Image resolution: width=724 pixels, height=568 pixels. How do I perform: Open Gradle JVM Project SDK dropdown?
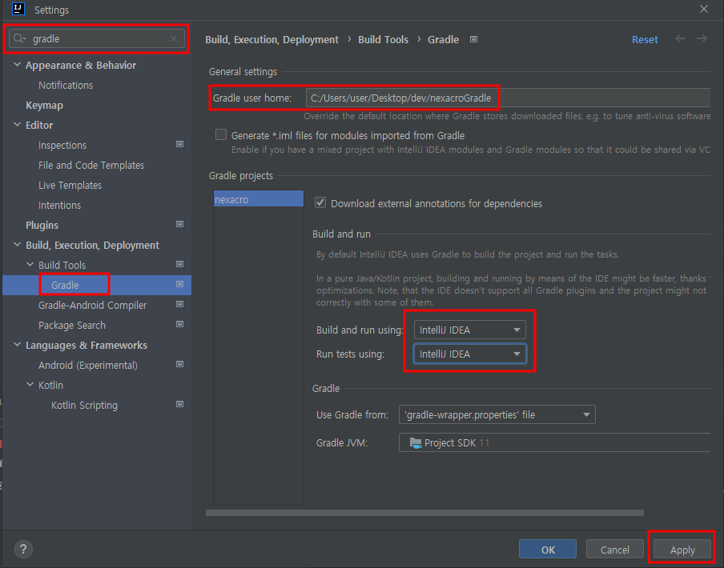point(554,442)
